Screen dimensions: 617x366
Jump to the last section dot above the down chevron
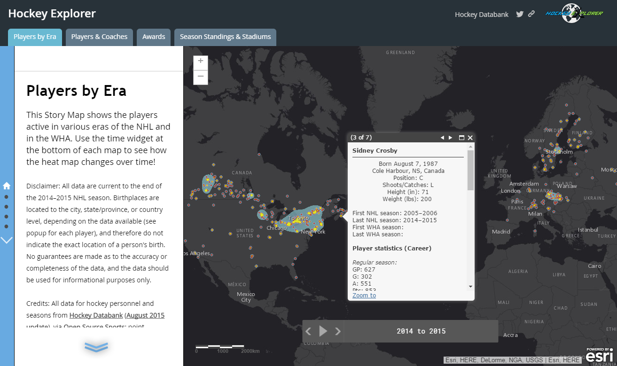pos(7,226)
